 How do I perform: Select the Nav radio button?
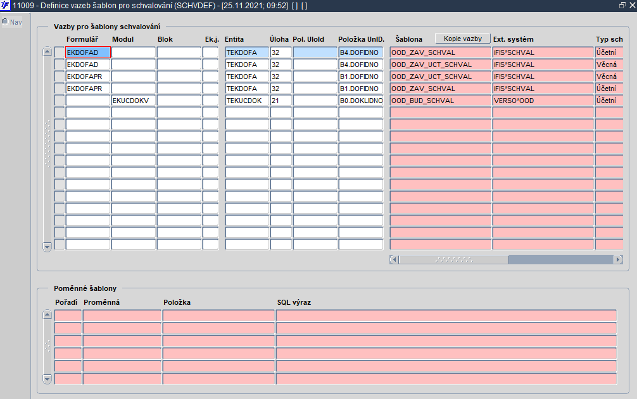(5, 21)
